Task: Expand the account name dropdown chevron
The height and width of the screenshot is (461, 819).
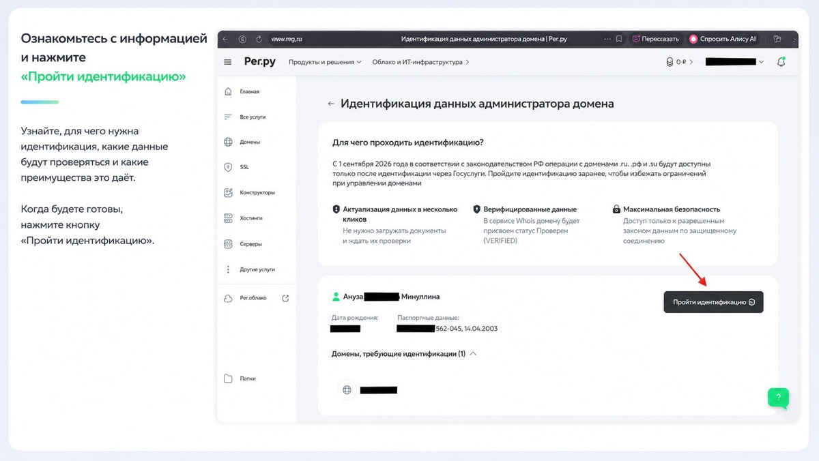Action: 762,62
